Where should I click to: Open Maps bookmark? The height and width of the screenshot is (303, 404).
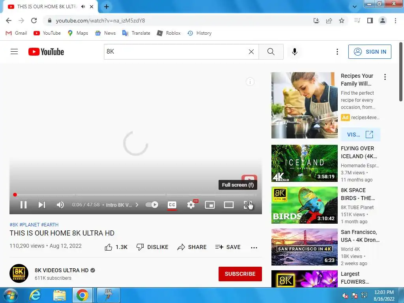click(78, 33)
